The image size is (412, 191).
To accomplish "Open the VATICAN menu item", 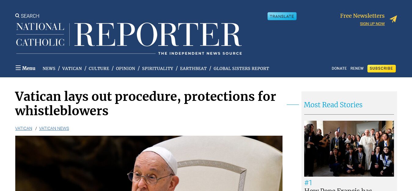I will pos(72,68).
